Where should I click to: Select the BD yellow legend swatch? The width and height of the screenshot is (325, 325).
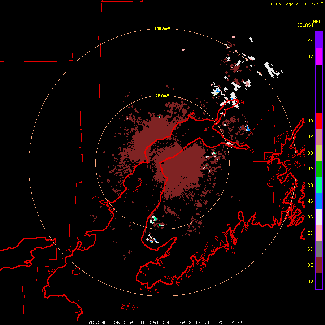[x=319, y=153]
